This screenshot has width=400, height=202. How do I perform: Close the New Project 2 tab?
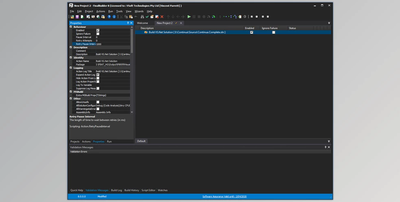(x=181, y=23)
